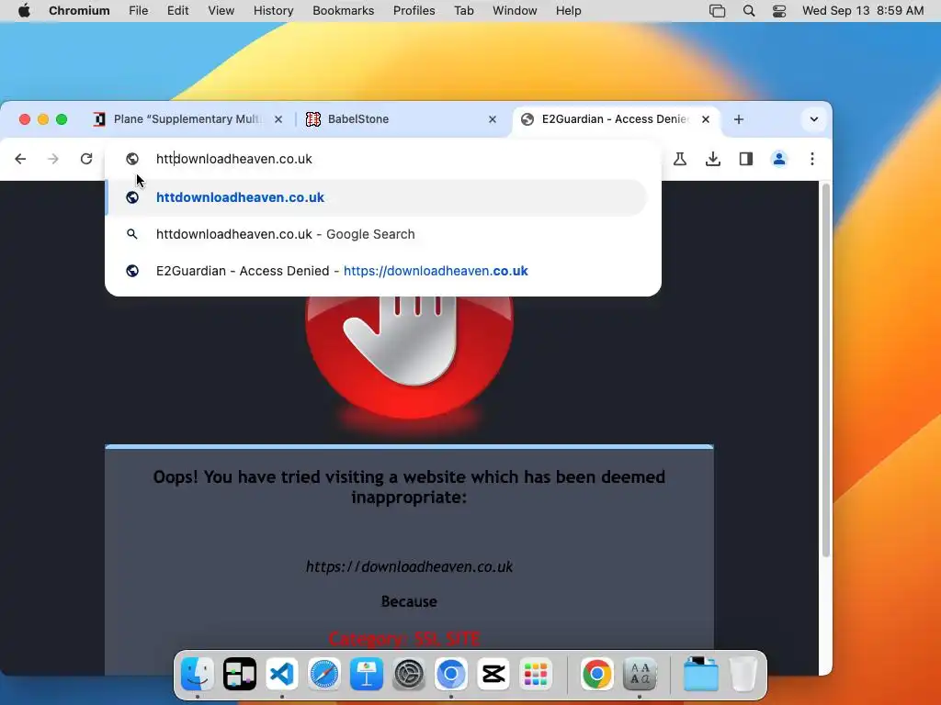Toggle the side panel icon
The width and height of the screenshot is (941, 705).
[746, 159]
